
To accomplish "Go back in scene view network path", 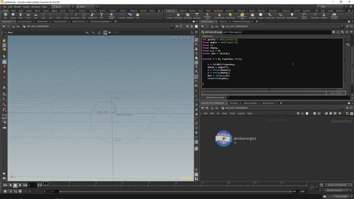I will 4,27.
